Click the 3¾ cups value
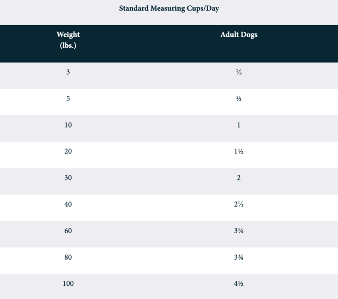 pyautogui.click(x=239, y=258)
